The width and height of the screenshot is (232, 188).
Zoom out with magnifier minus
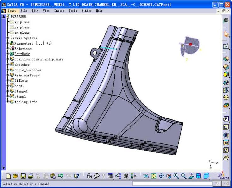coord(184,176)
